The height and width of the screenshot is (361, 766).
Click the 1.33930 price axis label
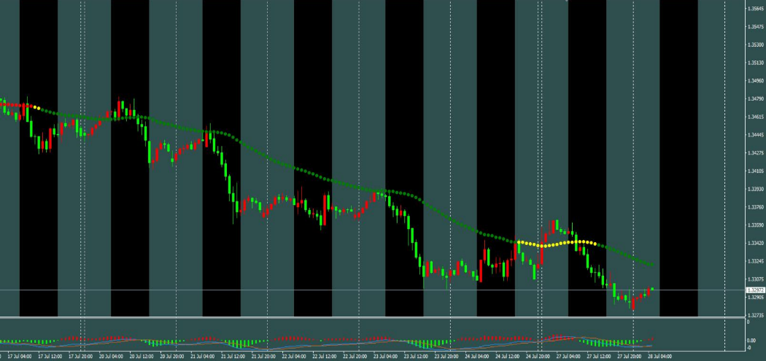(756, 189)
